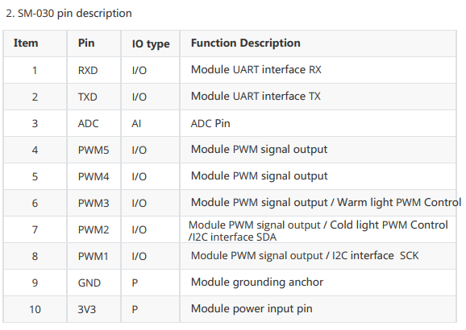The height and width of the screenshot is (330, 466).
Task: Click 'Module UART interface RX' description
Action: point(256,70)
